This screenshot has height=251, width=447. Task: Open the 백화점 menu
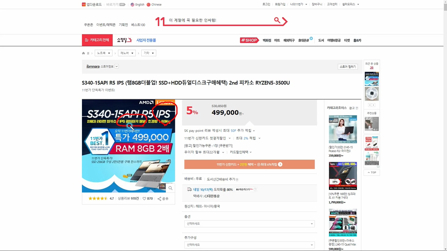pos(267,40)
